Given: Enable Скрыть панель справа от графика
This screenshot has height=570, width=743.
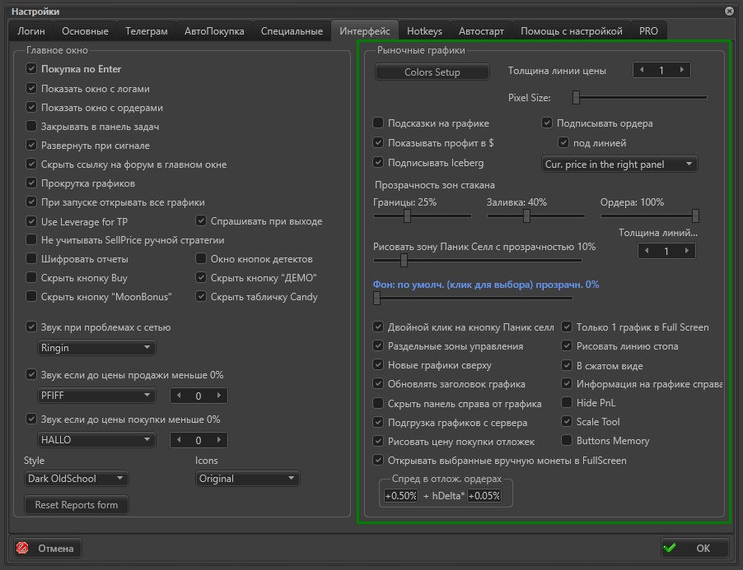Looking at the screenshot, I should (378, 403).
